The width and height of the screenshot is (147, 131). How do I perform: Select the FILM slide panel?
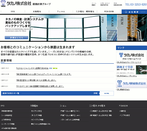point(122,28)
